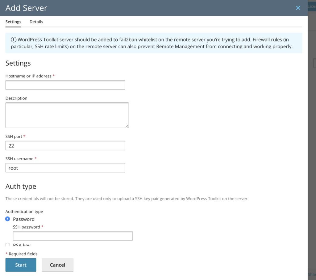Click the 'Authentication type' label
316x280 pixels.
click(24, 212)
